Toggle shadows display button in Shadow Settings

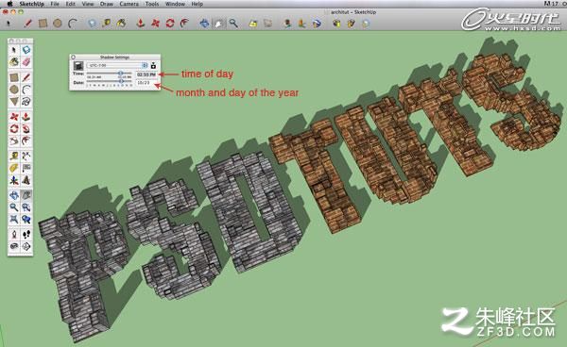pyautogui.click(x=78, y=66)
